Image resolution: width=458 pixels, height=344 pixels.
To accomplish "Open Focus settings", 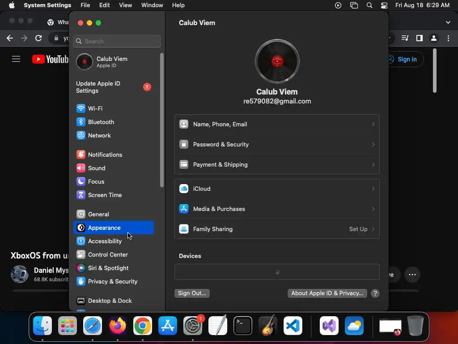I will [113, 182].
